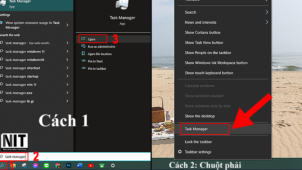Expand the 'task manager là gì' suggestion arrow
302x170 pixels.
68,101
